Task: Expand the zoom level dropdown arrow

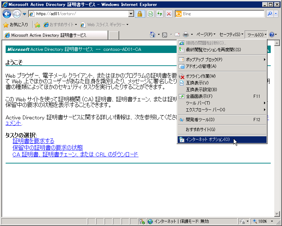Action: tap(272, 221)
